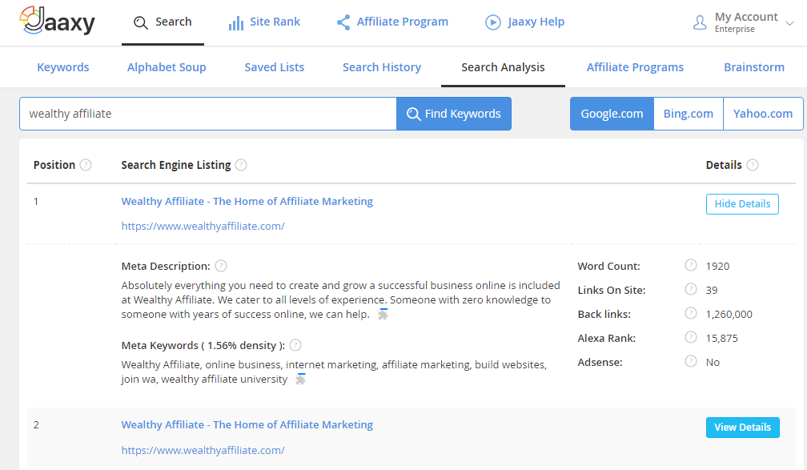Open Jaaxy Help
Screen dimensions: 807x470
525,22
